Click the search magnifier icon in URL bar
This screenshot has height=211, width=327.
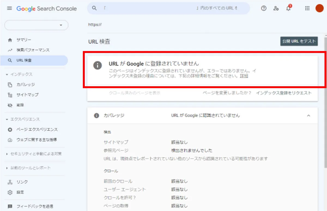[x=94, y=8]
